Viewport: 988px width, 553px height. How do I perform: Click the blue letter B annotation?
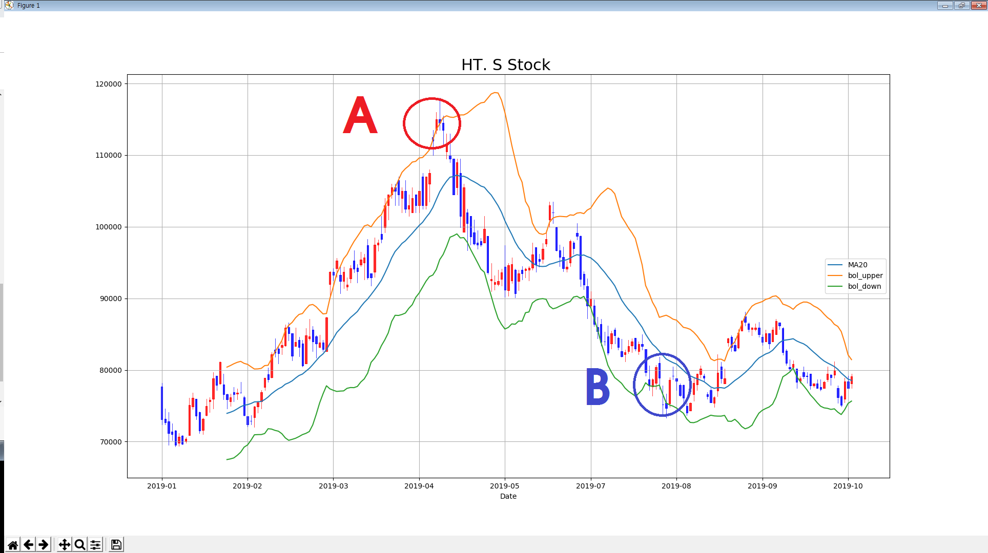tap(598, 387)
